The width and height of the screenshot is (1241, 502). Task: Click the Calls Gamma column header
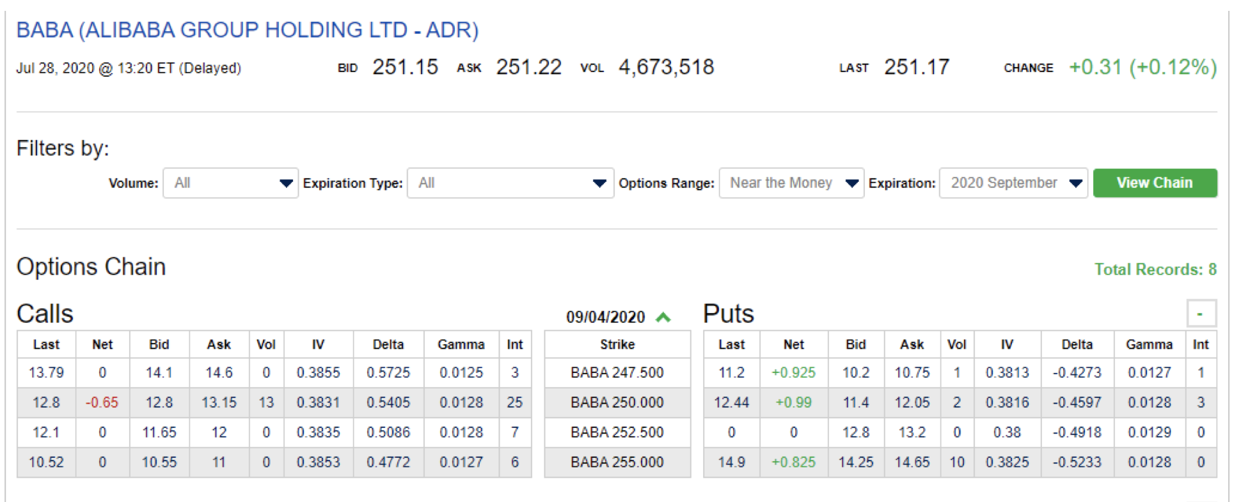point(461,344)
